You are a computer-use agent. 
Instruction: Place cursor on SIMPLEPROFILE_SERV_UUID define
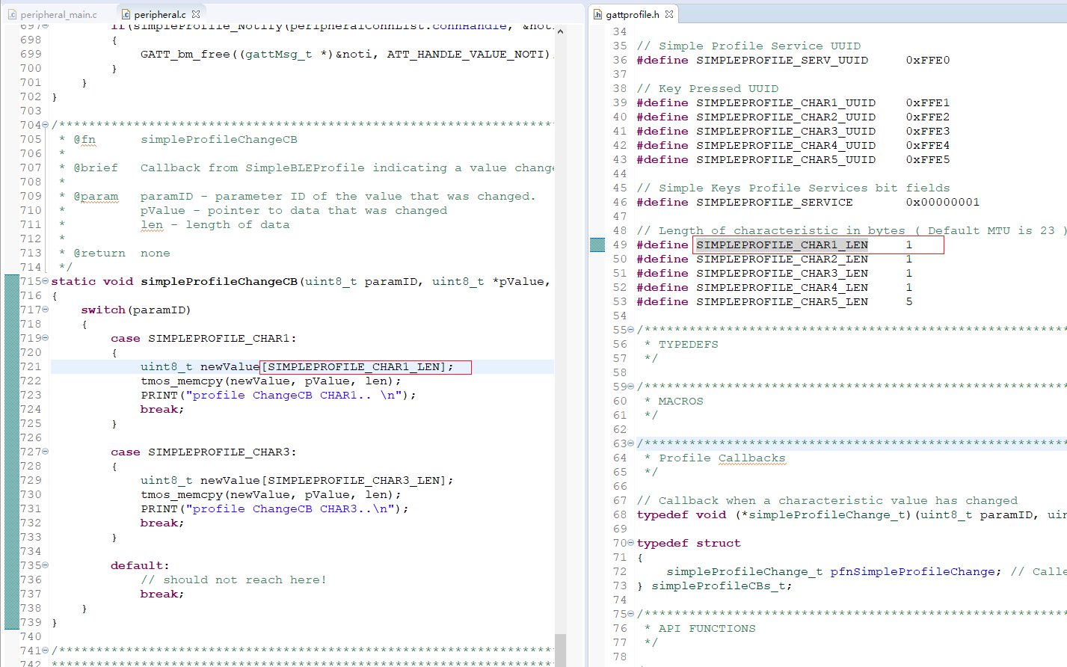782,60
